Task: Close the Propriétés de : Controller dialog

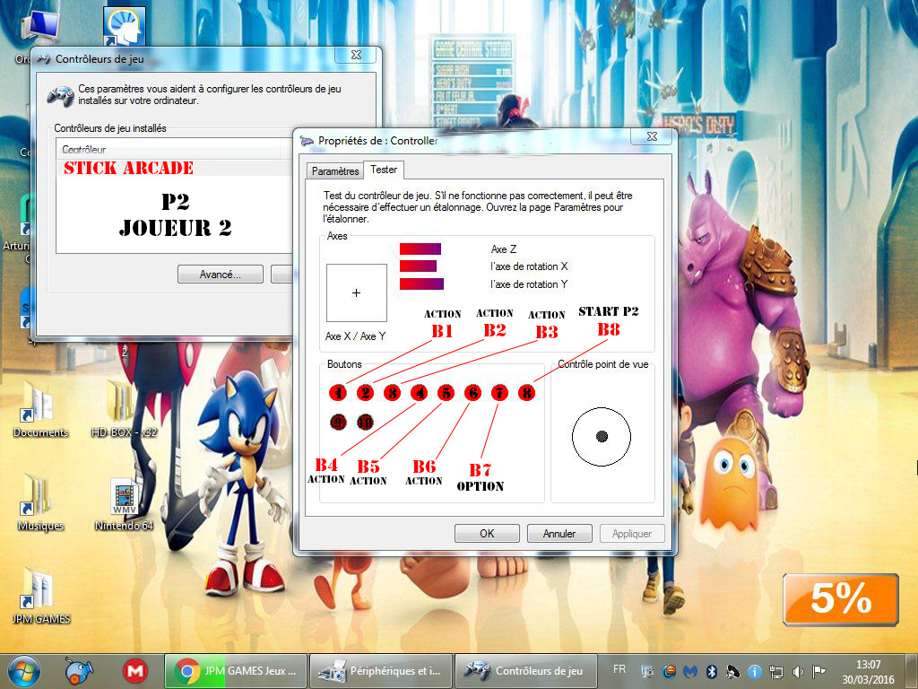Action: pos(652,136)
